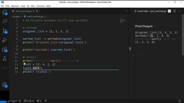This screenshot has width=184, height=103.
Task: Open notifications bell in status bar
Action: point(179,101)
